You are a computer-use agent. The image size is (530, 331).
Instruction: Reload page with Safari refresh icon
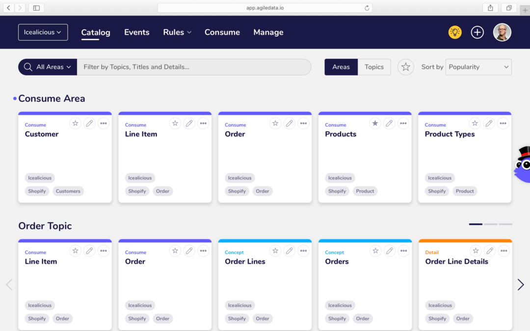tap(367, 8)
